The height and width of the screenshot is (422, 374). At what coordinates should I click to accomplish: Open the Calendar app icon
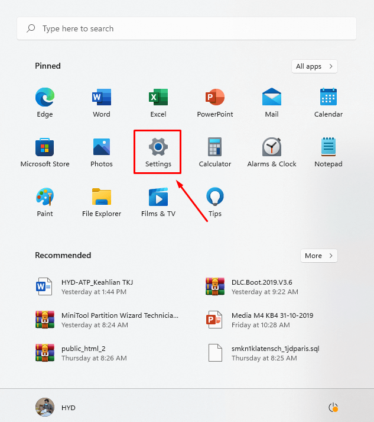coord(329,98)
